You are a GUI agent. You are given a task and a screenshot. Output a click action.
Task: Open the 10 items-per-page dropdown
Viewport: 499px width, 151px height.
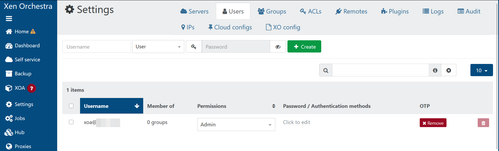[482, 70]
